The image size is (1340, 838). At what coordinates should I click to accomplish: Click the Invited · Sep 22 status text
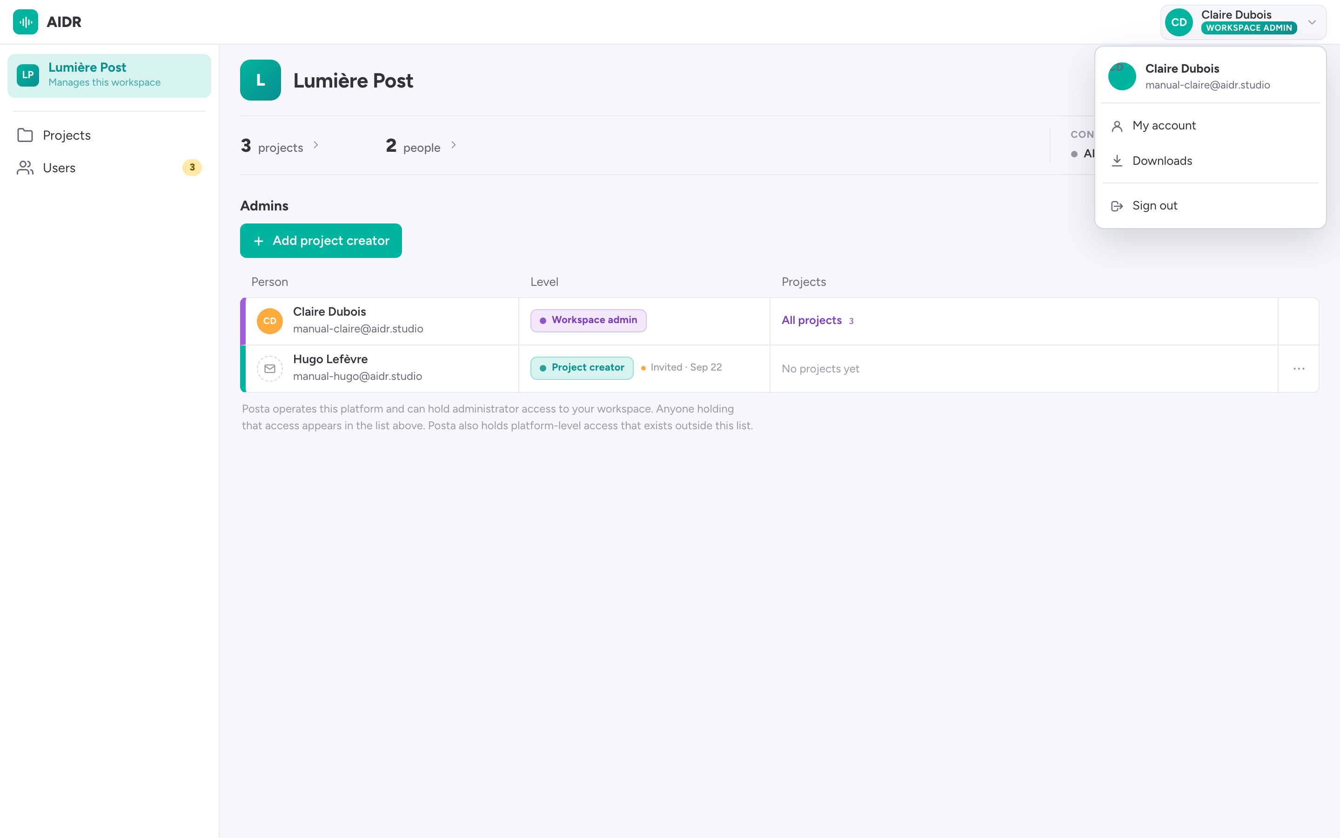(x=685, y=367)
